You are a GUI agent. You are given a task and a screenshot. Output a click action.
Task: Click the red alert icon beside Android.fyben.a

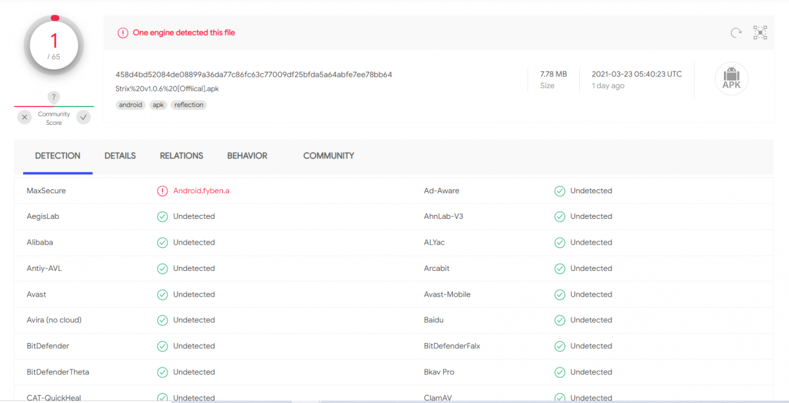point(162,191)
